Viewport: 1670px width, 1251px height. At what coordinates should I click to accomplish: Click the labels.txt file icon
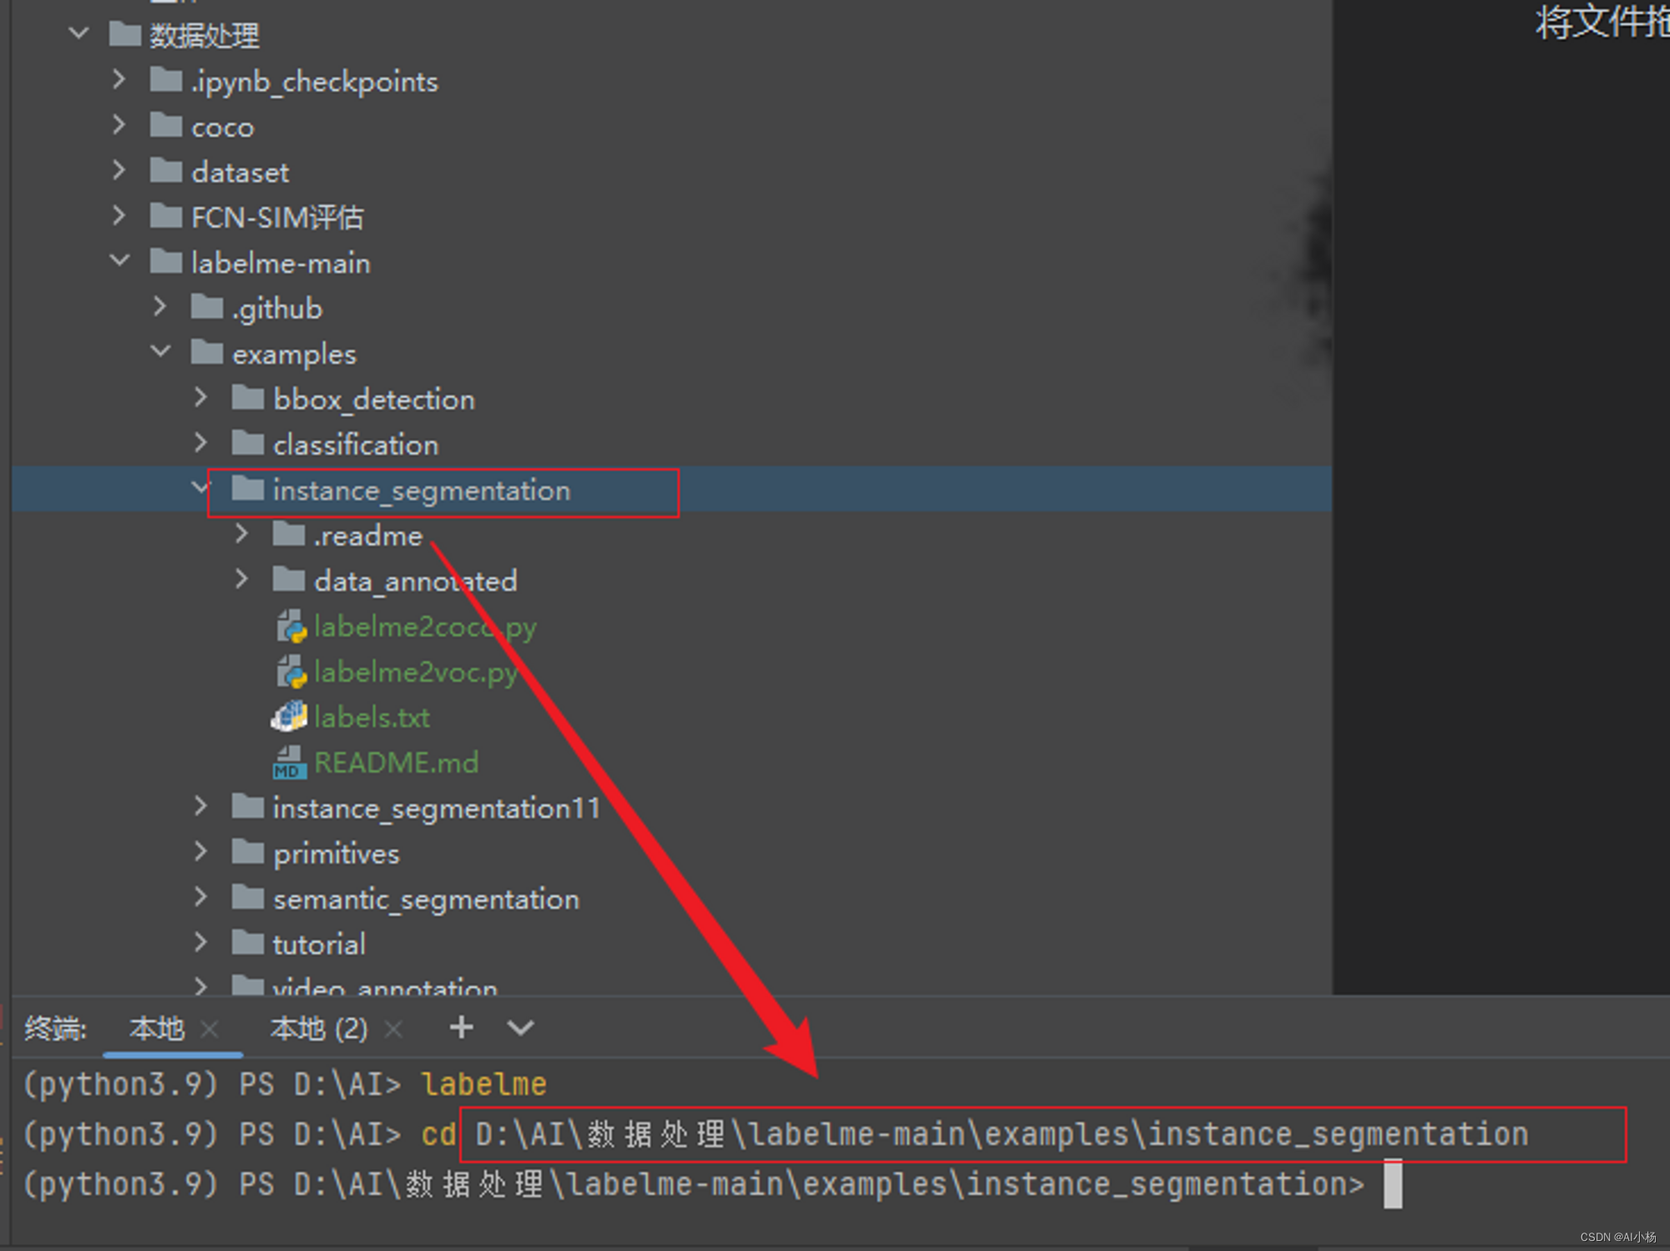click(289, 716)
